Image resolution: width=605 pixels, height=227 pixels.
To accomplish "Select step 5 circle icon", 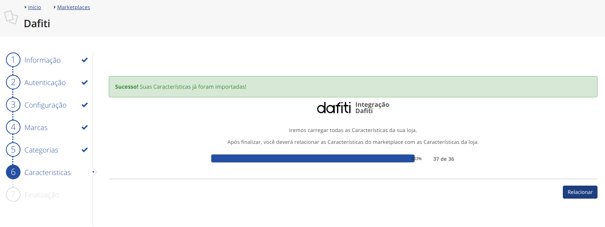I will point(13,150).
